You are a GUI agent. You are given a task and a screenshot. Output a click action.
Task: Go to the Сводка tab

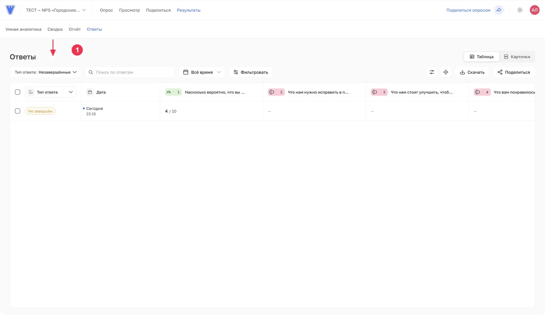click(x=55, y=29)
